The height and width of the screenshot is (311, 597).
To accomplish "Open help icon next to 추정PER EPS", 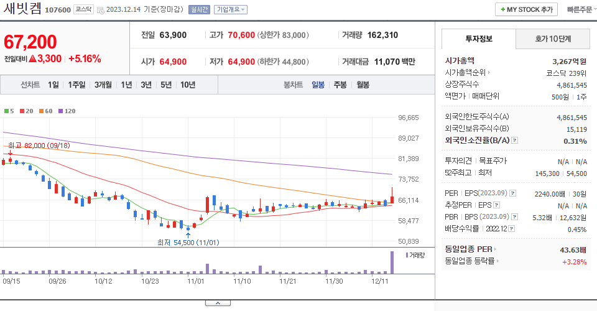I will 496,205.
